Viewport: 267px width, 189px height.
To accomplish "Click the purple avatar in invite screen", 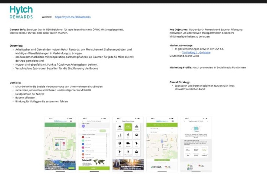I will point(83,126).
